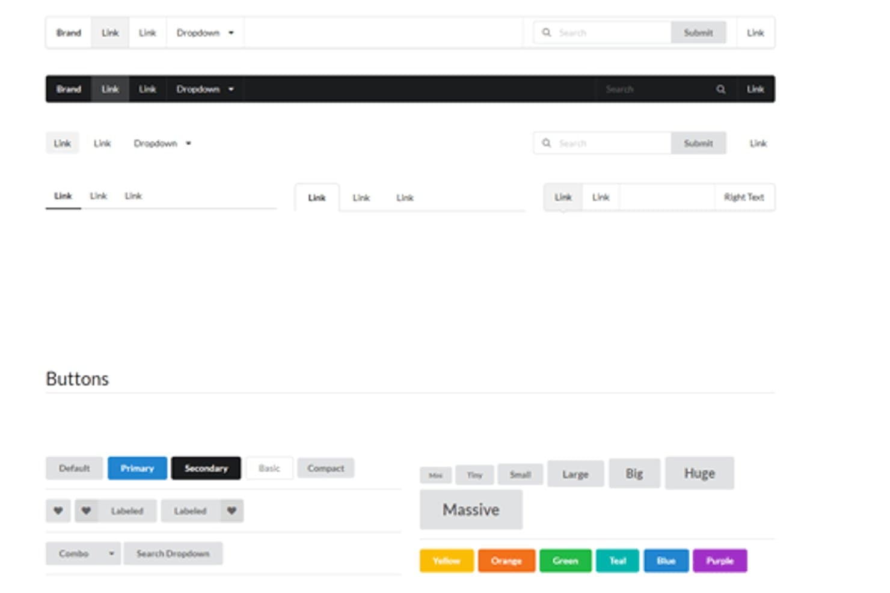Click the second Link in the Right Text menu
890x593 pixels.
pyautogui.click(x=601, y=197)
